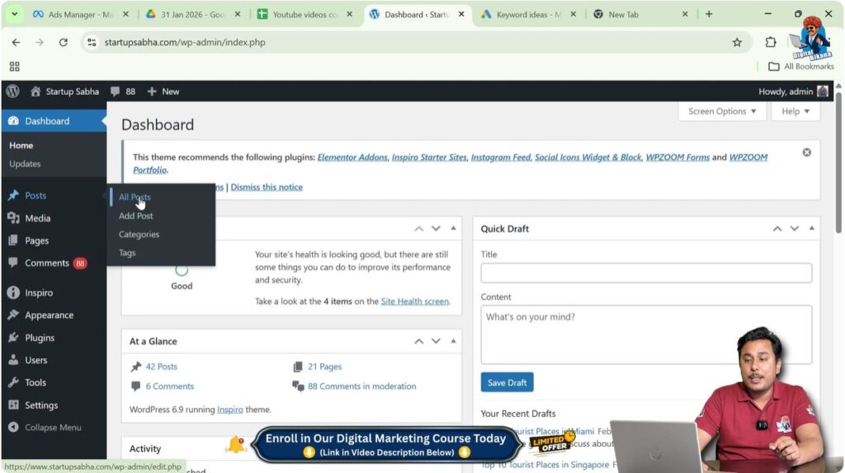Move At a Glance panel up
Image resolution: width=845 pixels, height=473 pixels.
(418, 341)
